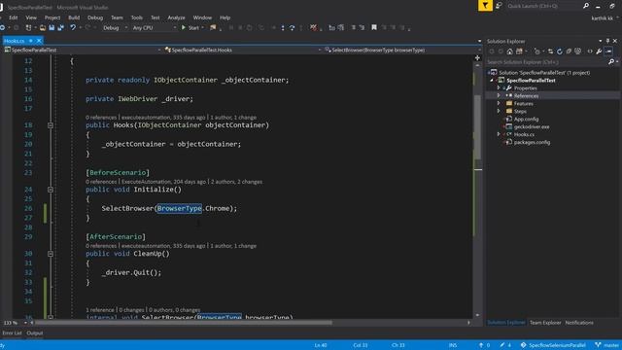Pin the Solution Explorer panel
This screenshot has height=350, width=622.
coord(607,41)
